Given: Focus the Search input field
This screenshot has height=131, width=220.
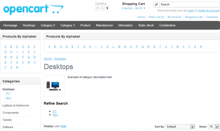Looking at the screenshot, I should 189,5.
